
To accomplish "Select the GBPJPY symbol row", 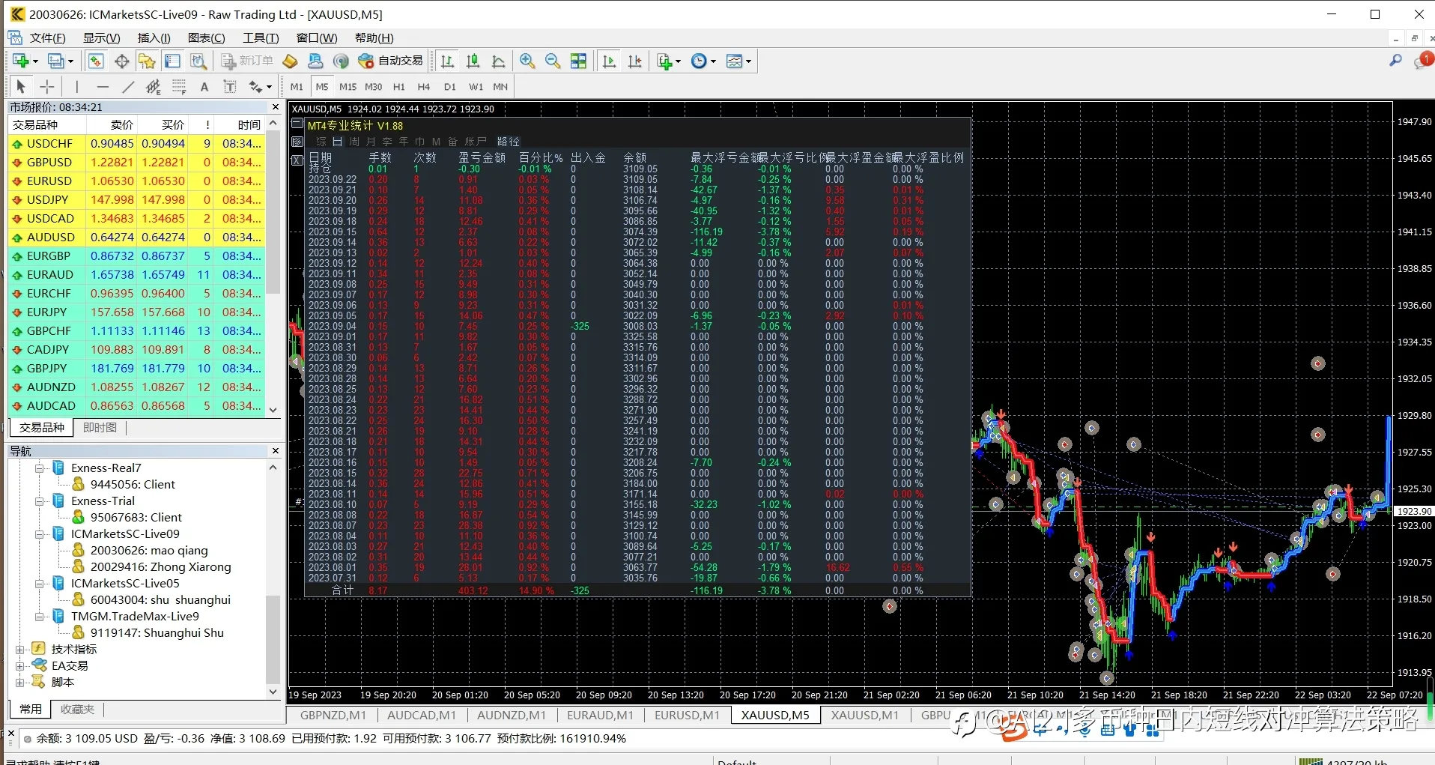I will tap(136, 369).
